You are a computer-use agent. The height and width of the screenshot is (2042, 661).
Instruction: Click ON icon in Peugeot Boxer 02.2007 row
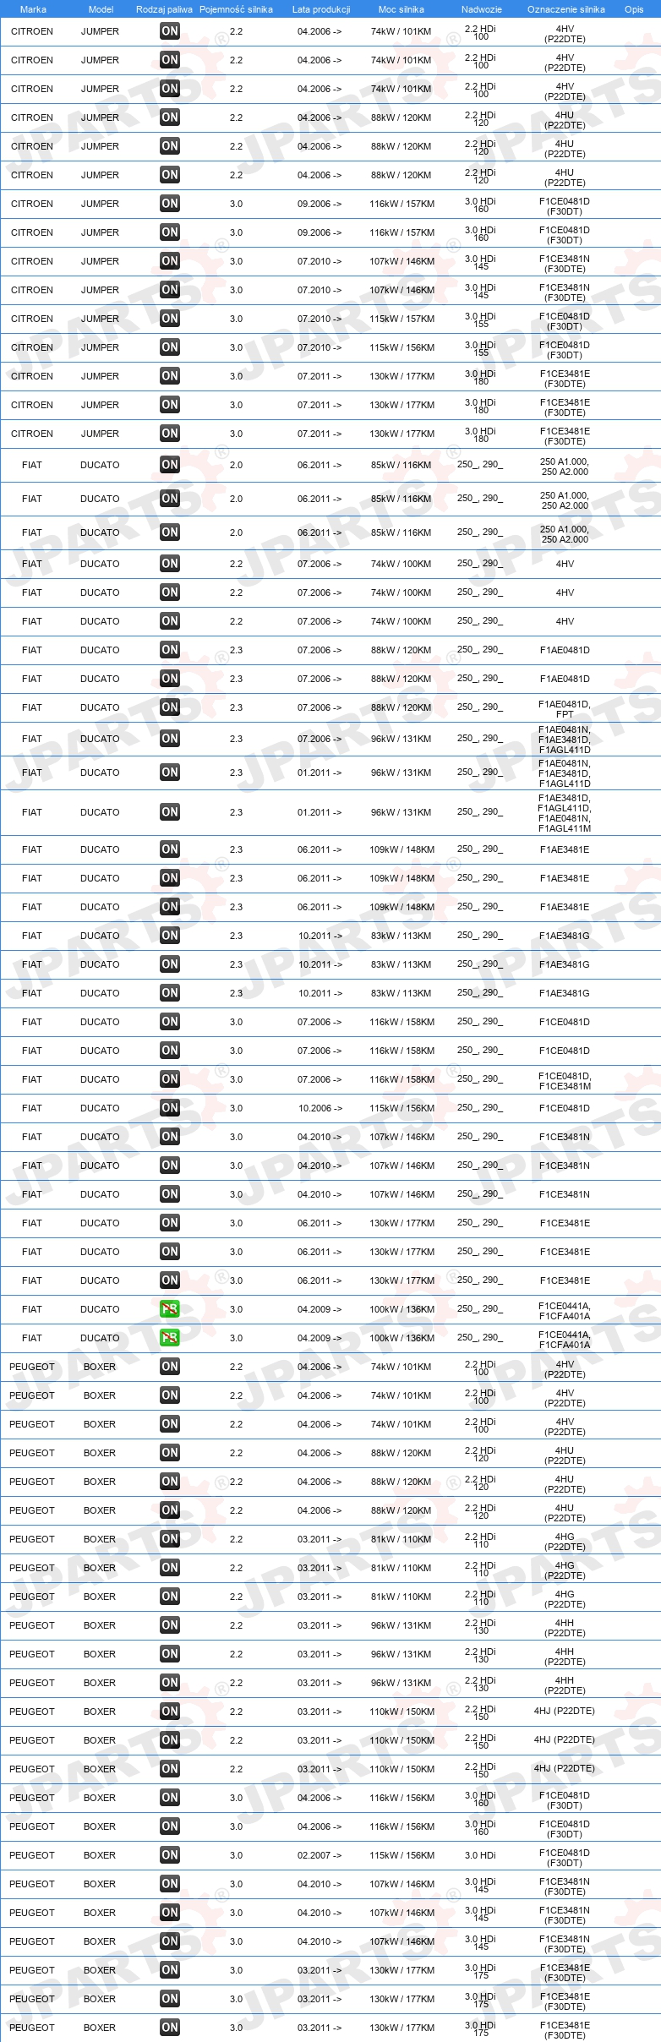click(x=170, y=1855)
